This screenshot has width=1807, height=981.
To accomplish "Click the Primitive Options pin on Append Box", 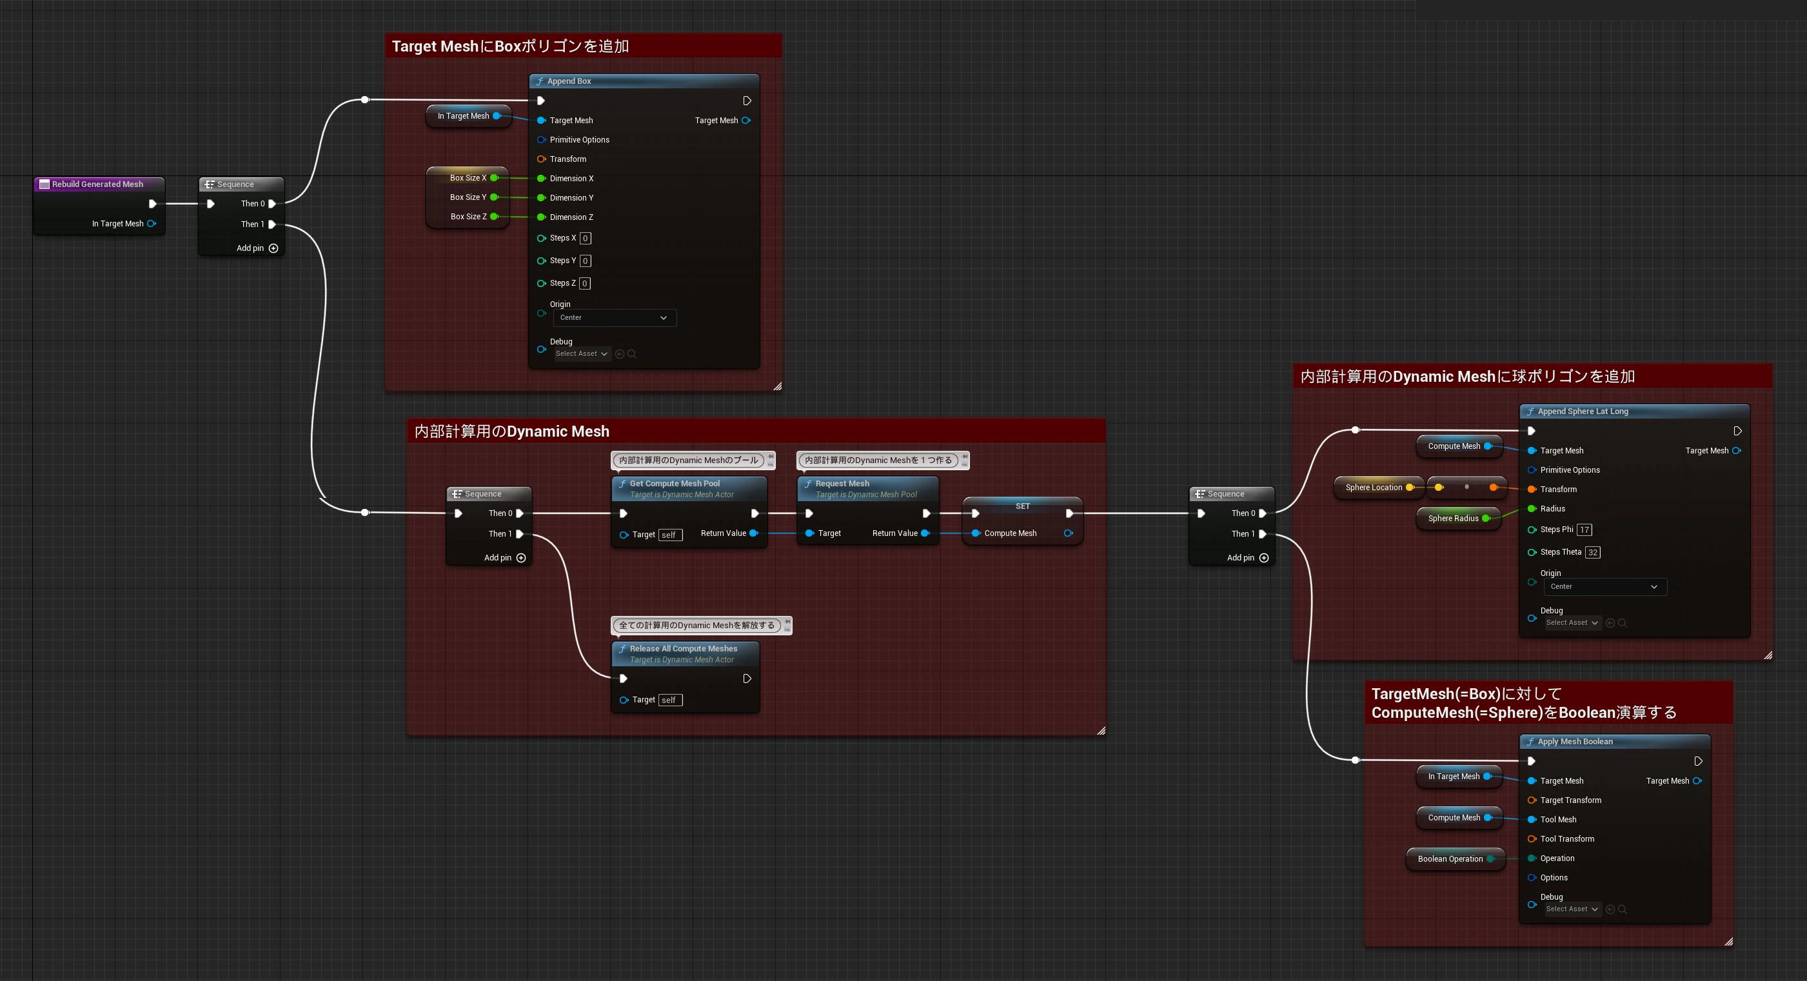I will coord(542,140).
